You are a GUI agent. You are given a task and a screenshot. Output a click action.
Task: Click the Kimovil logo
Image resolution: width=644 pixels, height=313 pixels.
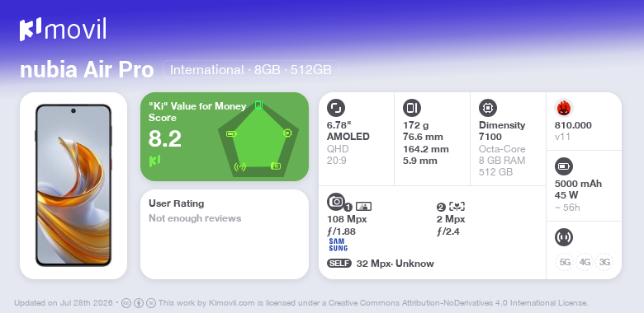63,30
